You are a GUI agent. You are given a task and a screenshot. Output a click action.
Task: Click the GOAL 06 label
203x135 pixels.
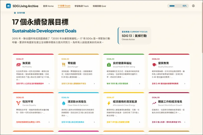click(65, 97)
